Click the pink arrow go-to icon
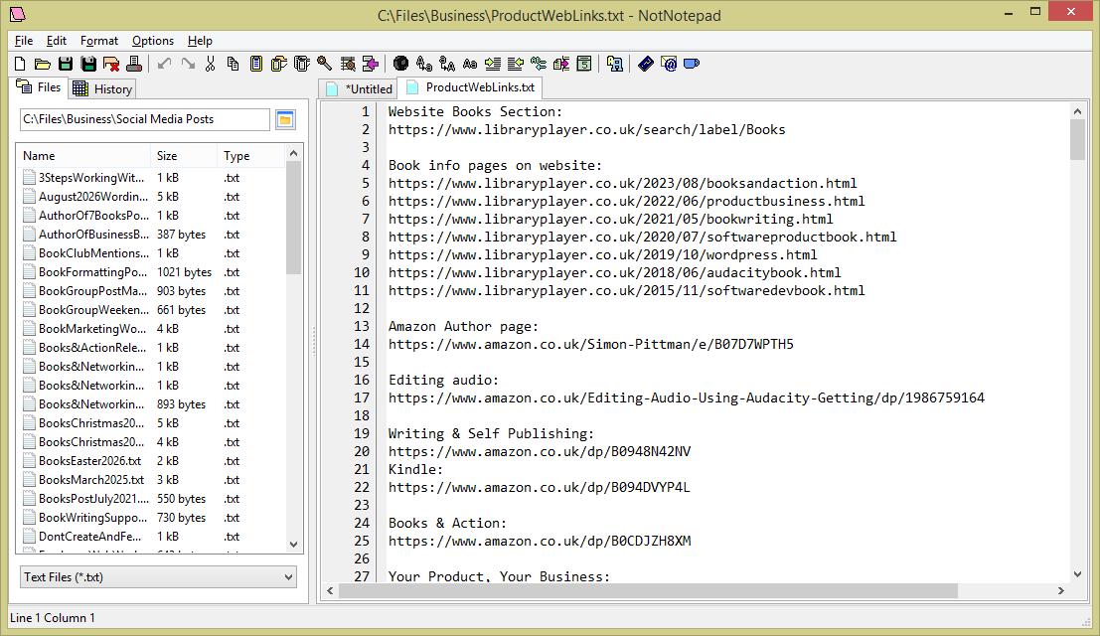The image size is (1100, 636). (371, 64)
